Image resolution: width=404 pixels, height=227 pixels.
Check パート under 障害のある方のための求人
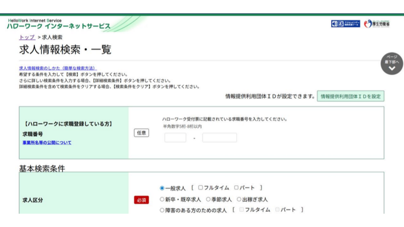point(277,210)
